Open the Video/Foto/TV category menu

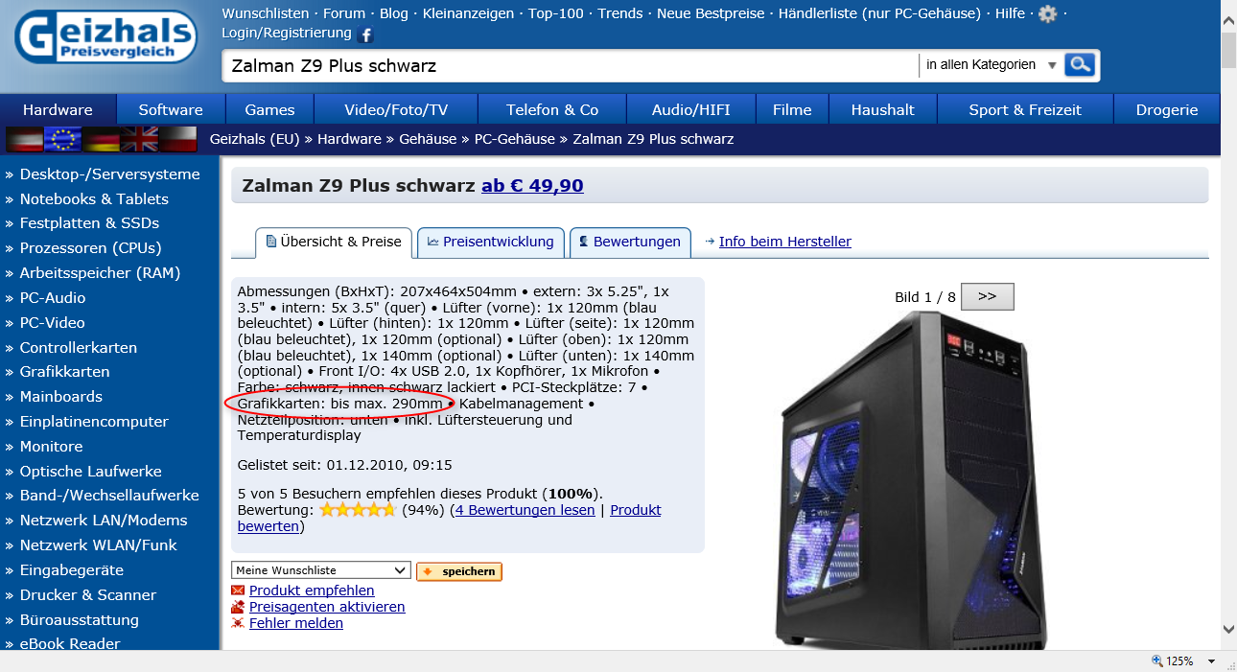tap(396, 109)
